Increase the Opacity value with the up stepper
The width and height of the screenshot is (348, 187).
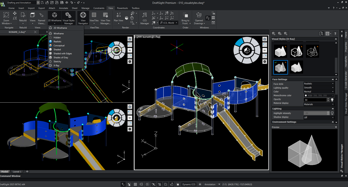point(328,99)
